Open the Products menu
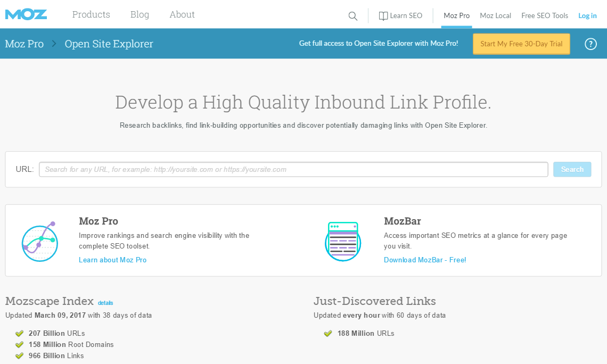607x364 pixels. point(91,14)
